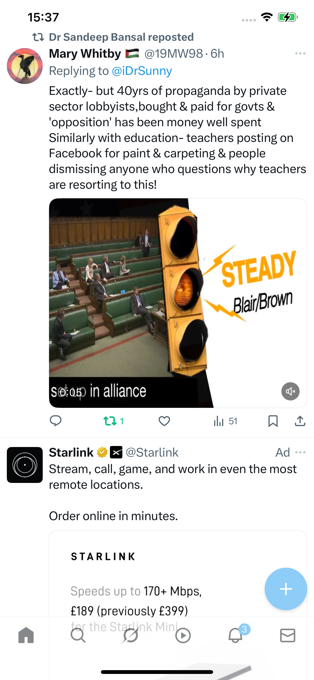Open the video play tab in the bottom bar
Image resolution: width=314 pixels, height=680 pixels.
183,635
